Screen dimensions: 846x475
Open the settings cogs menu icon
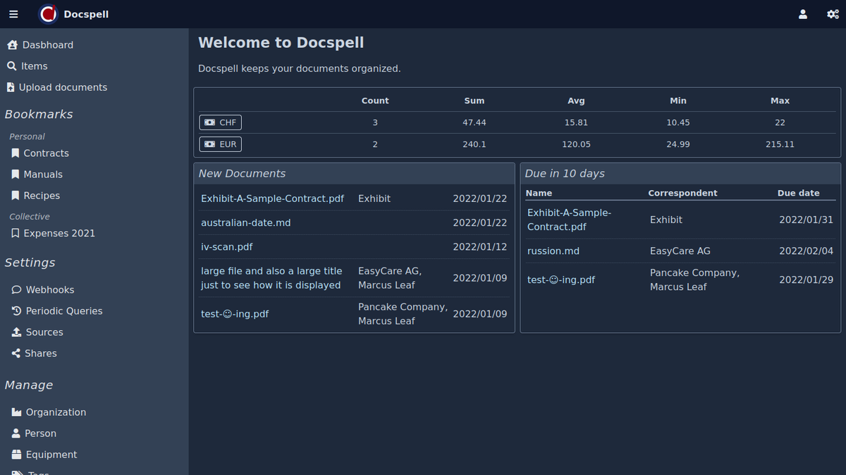(x=832, y=14)
